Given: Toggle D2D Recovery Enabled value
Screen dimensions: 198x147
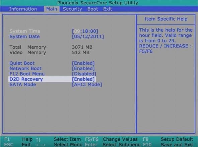Looking at the screenshot, I should [x=83, y=79].
